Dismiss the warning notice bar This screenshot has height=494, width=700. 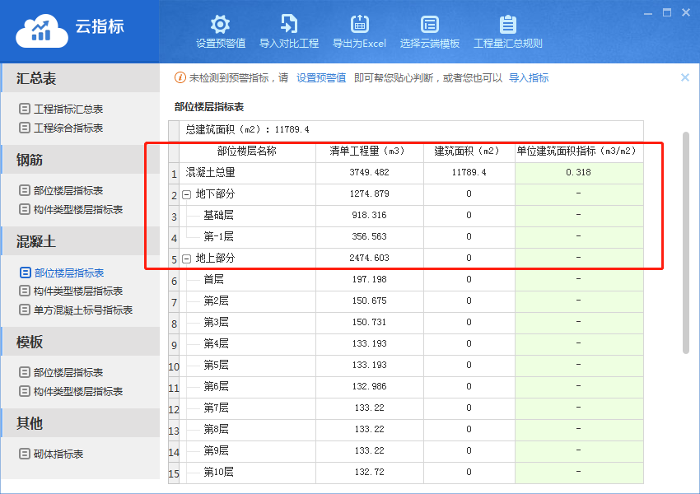click(x=685, y=77)
